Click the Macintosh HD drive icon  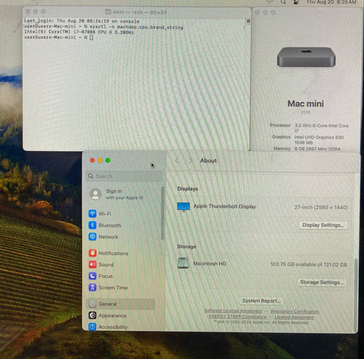click(x=183, y=263)
